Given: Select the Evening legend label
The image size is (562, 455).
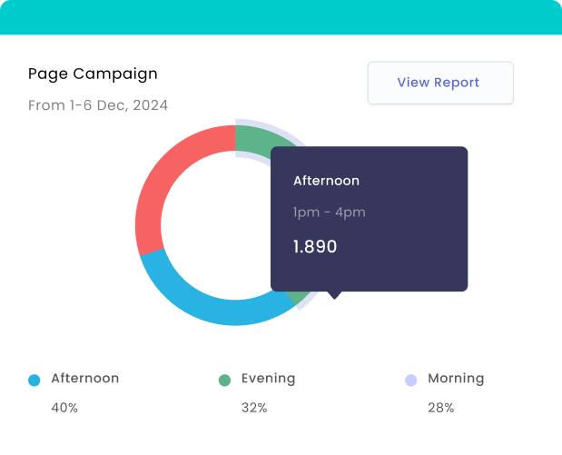Looking at the screenshot, I should pyautogui.click(x=268, y=379).
